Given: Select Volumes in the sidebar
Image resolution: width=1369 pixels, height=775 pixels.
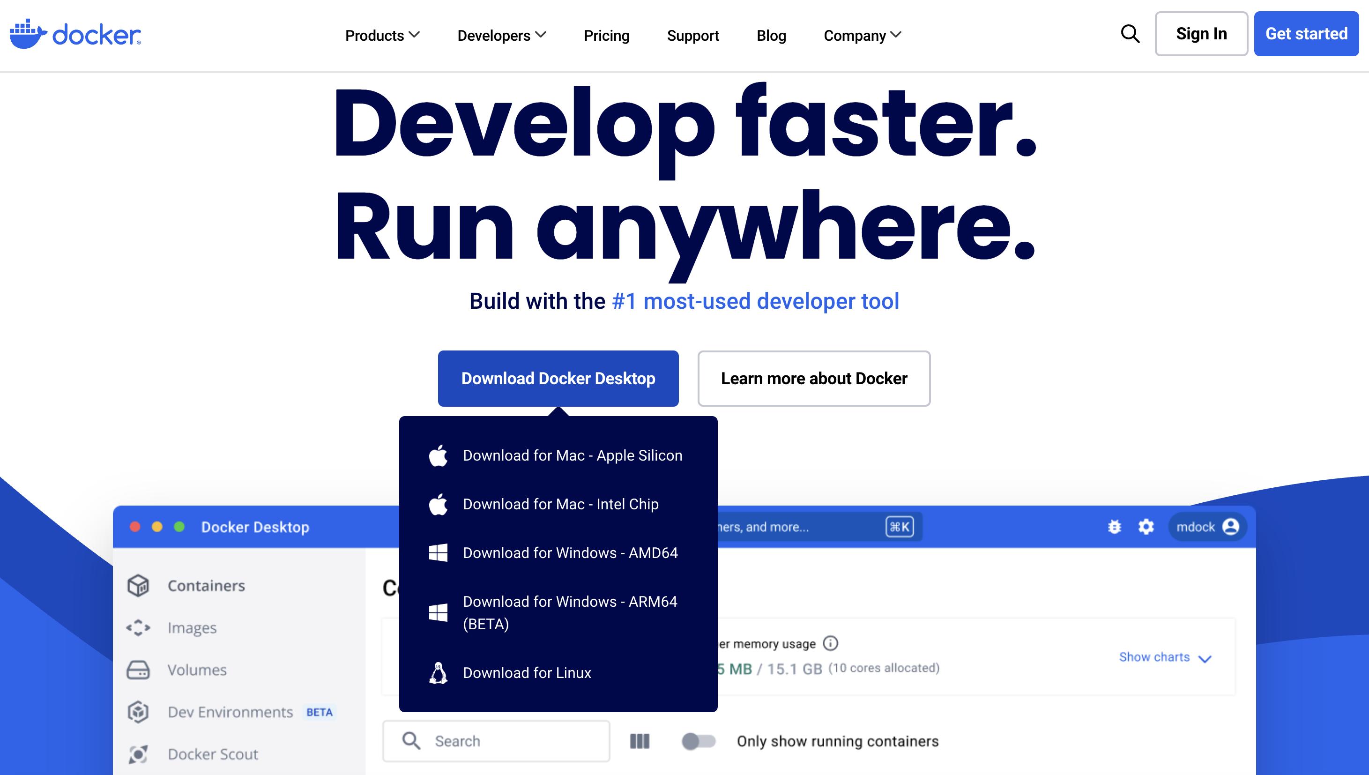Looking at the screenshot, I should click(x=197, y=670).
